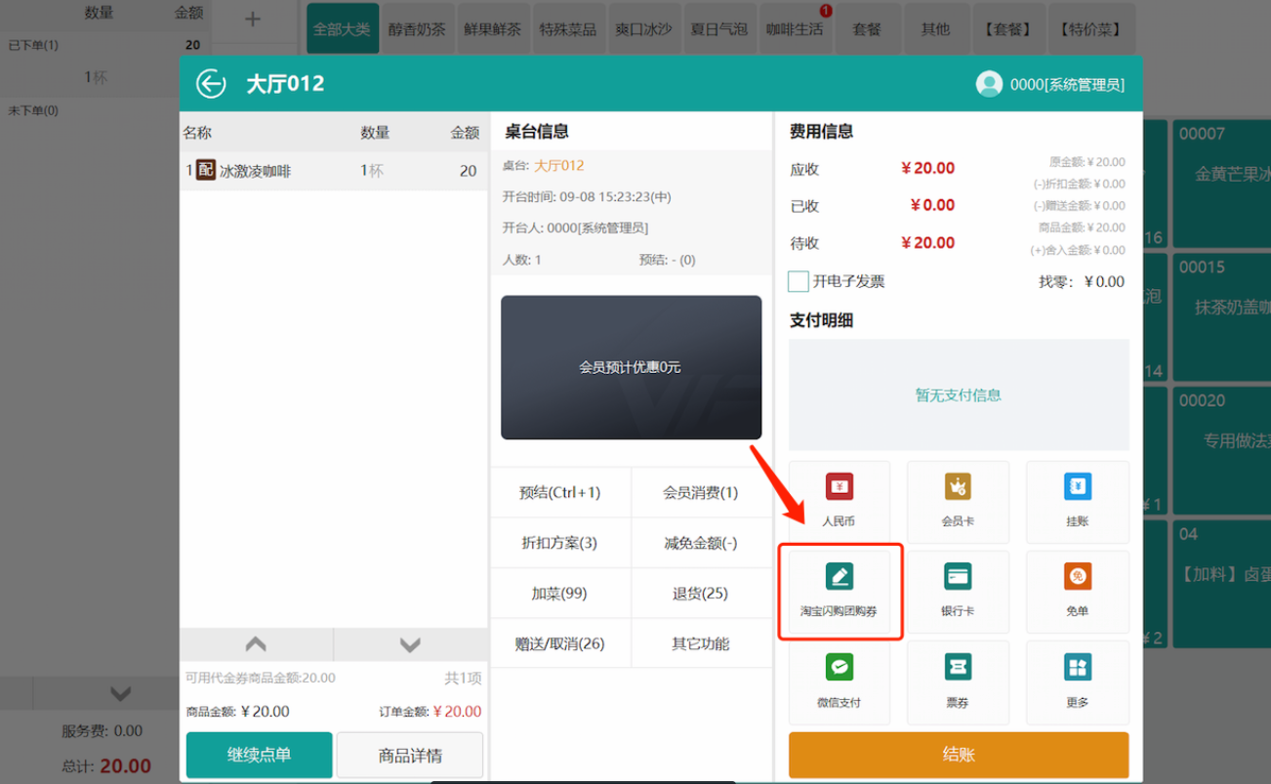Click 退货(25) return button

(701, 594)
